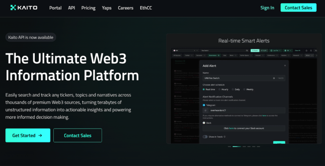This screenshot has width=325, height=166.
Task: Click the clear icon in the Name field
Action: (x=274, y=78)
